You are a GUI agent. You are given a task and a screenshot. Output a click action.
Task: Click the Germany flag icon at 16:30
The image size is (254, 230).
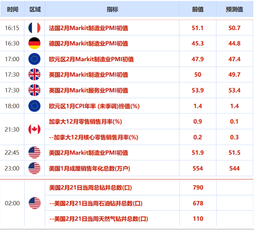[x=34, y=43]
